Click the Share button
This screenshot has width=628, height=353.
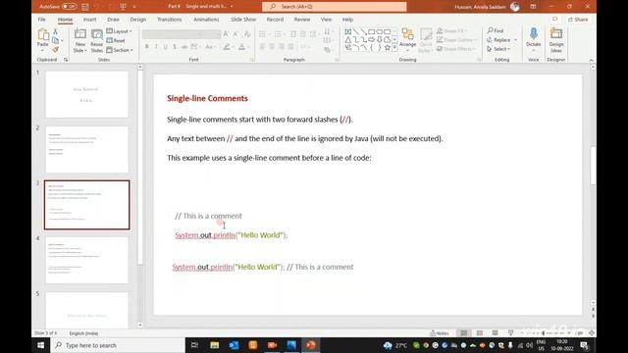tap(578, 20)
